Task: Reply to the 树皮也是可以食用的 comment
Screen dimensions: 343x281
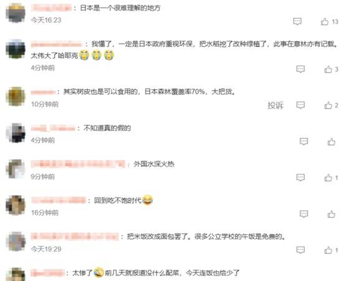Action: pos(301,106)
